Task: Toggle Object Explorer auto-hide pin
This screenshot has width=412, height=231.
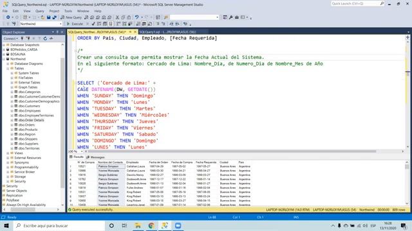Action: click(57, 32)
